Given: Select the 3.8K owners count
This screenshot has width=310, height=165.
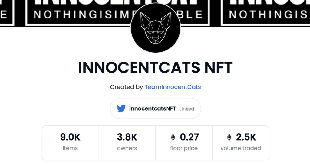Looking at the screenshot, I should pyautogui.click(x=127, y=137).
